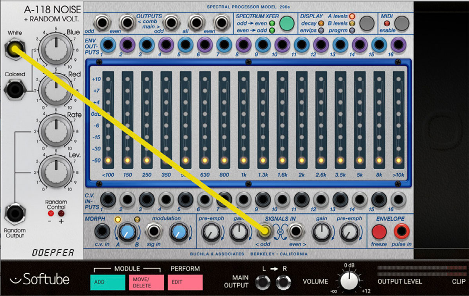Click the odd signal input jack

point(265,232)
